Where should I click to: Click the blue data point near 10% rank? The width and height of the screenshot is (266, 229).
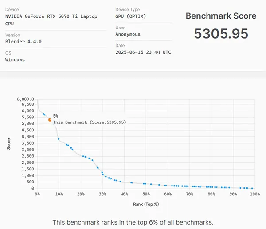pyautogui.click(x=59, y=139)
